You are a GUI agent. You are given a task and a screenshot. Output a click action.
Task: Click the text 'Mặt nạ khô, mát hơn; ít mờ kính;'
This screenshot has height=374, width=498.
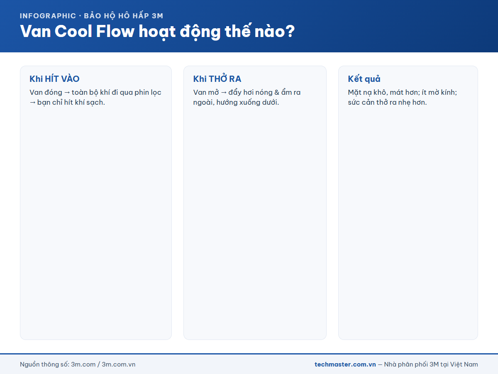pyautogui.click(x=403, y=92)
